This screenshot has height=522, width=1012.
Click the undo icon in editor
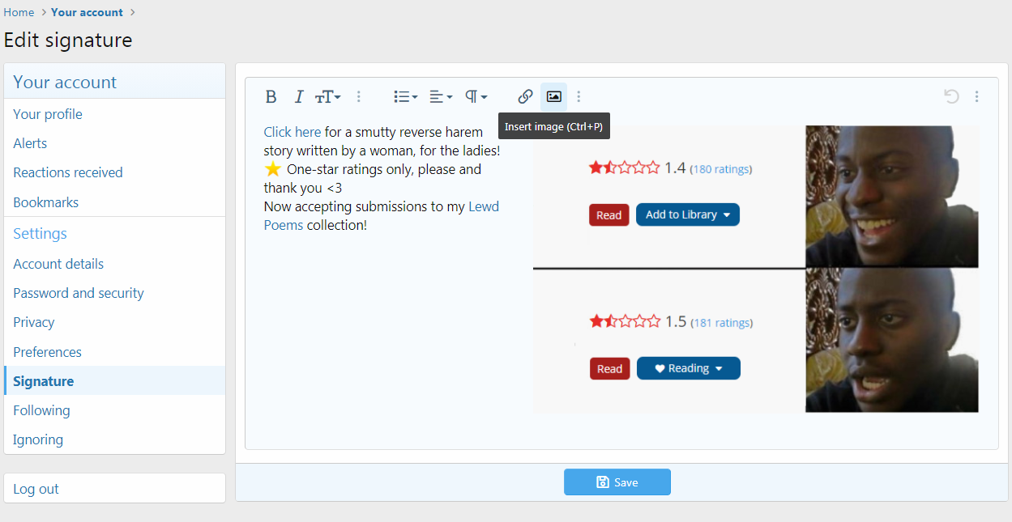click(x=951, y=97)
